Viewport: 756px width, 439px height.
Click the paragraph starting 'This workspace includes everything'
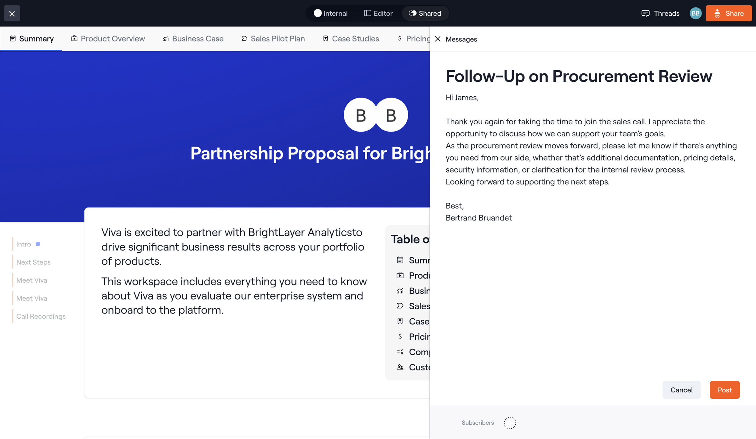[234, 295]
